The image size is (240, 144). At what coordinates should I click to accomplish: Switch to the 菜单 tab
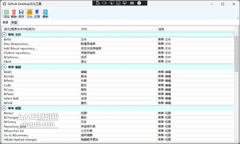point(5,23)
